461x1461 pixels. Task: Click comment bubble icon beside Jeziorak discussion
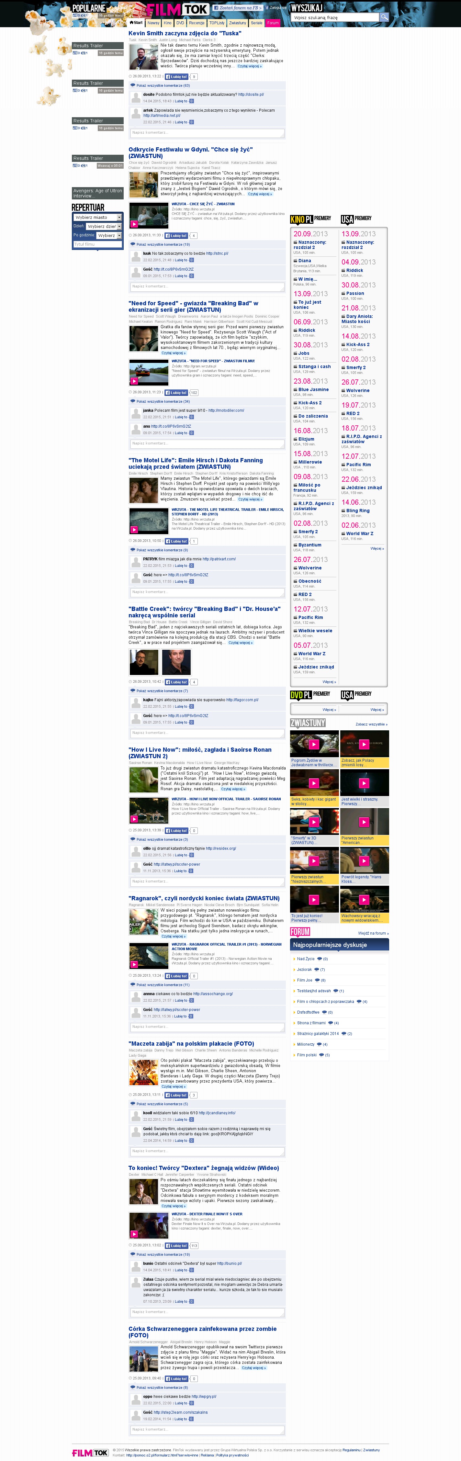[316, 969]
